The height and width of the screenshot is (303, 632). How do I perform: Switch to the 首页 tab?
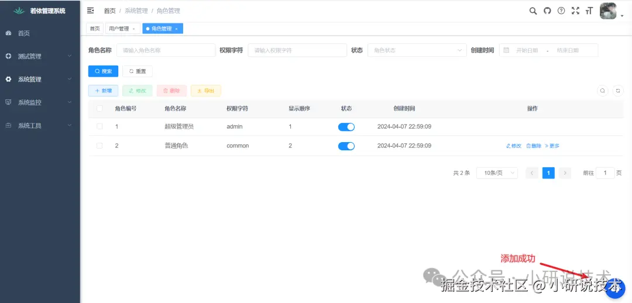tap(95, 29)
